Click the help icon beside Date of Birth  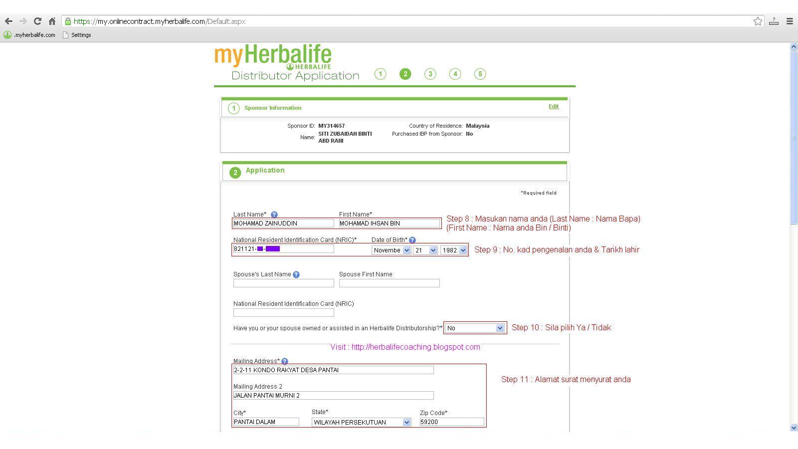(x=412, y=240)
